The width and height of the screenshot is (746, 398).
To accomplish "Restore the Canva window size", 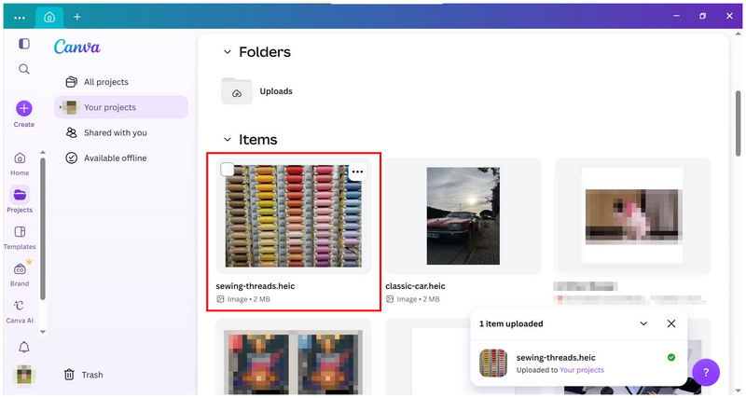I will point(703,16).
